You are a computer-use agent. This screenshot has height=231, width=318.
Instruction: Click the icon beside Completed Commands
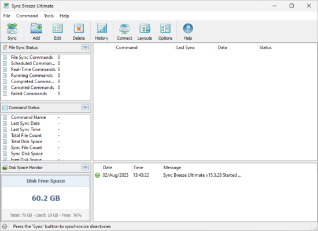pos(5,81)
